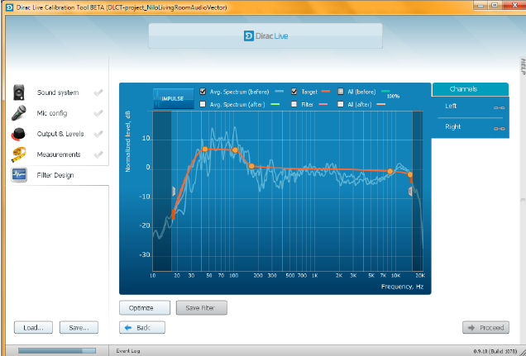Image resolution: width=526 pixels, height=356 pixels.
Task: Click the 100% label in the legend
Action: [x=393, y=96]
